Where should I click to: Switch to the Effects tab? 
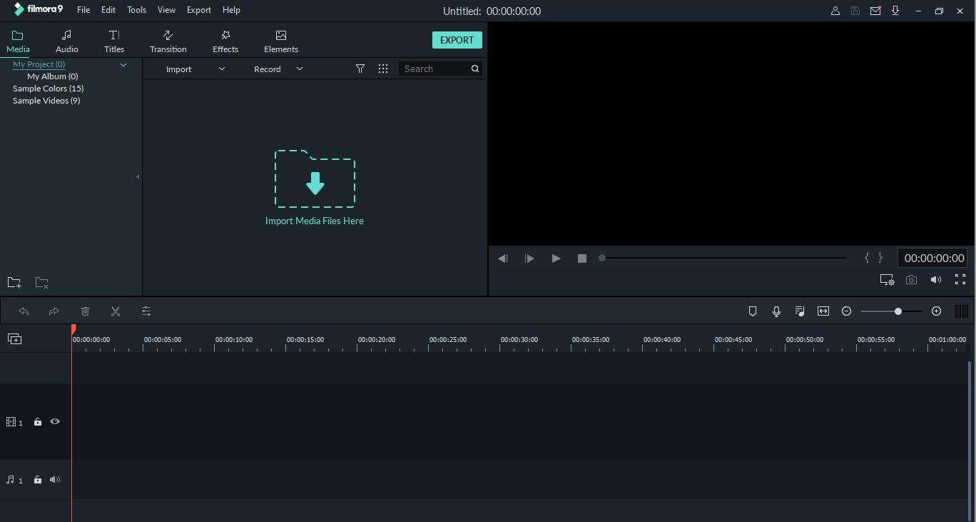coord(225,40)
